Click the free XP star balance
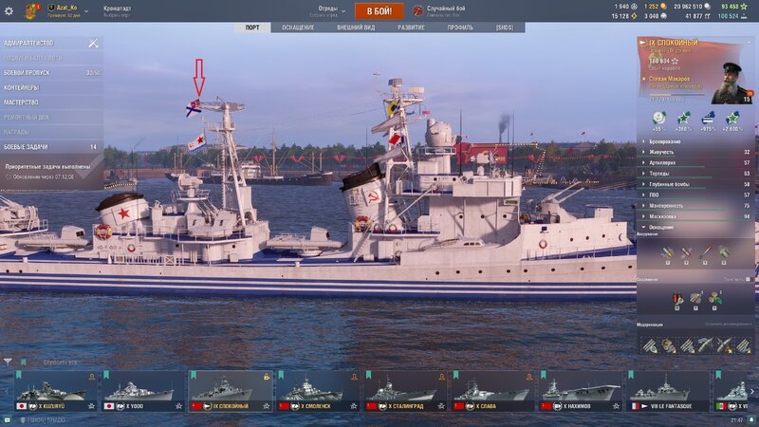The height and width of the screenshot is (427, 759). (734, 7)
